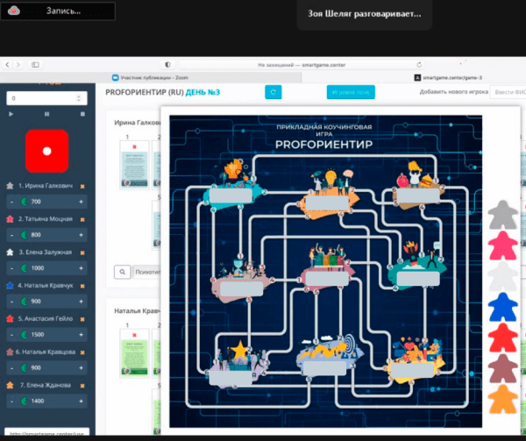Select the red meeple game piece
The image size is (526, 441).
(x=502, y=338)
